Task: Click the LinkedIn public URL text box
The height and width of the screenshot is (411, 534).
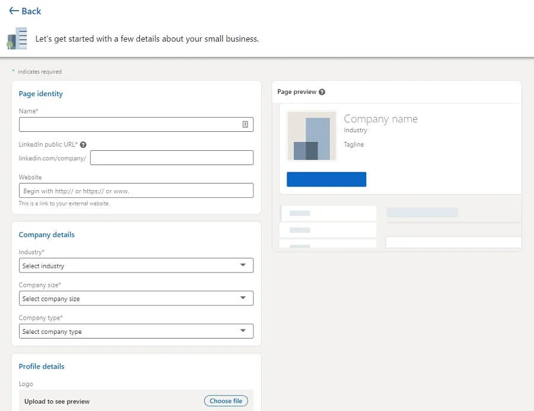Action: [x=171, y=157]
